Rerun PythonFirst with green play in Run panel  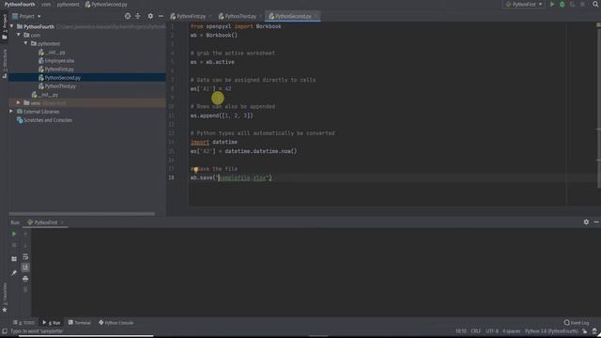click(14, 234)
